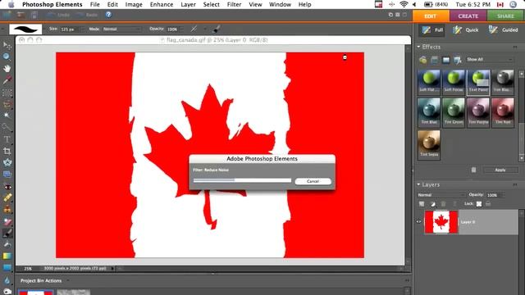525x295 pixels.
Task: Click the adjustment layer half-circle icon
Action: click(432, 204)
